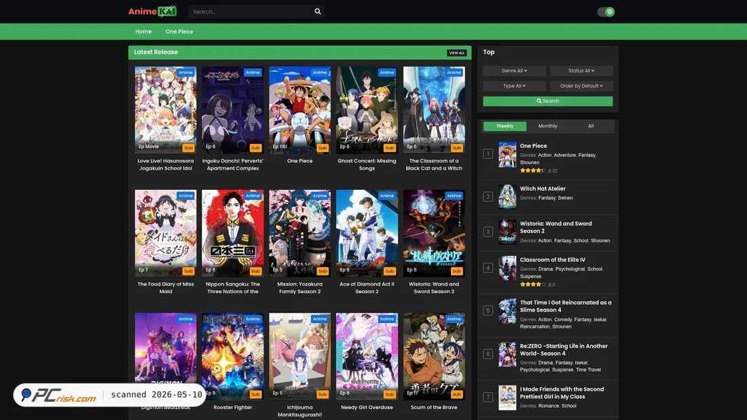747x420 pixels.
Task: Open Mission: Yozakura Family Season 2 poster
Action: [x=299, y=233]
